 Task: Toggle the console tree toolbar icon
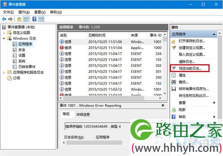coord(26,19)
